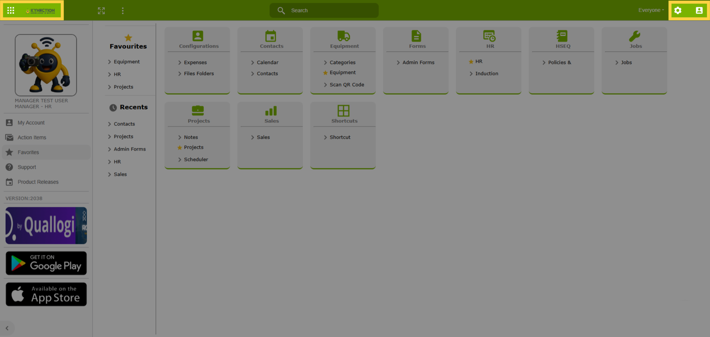Click the Projects briefcase icon
This screenshot has height=337, width=710.
[198, 110]
